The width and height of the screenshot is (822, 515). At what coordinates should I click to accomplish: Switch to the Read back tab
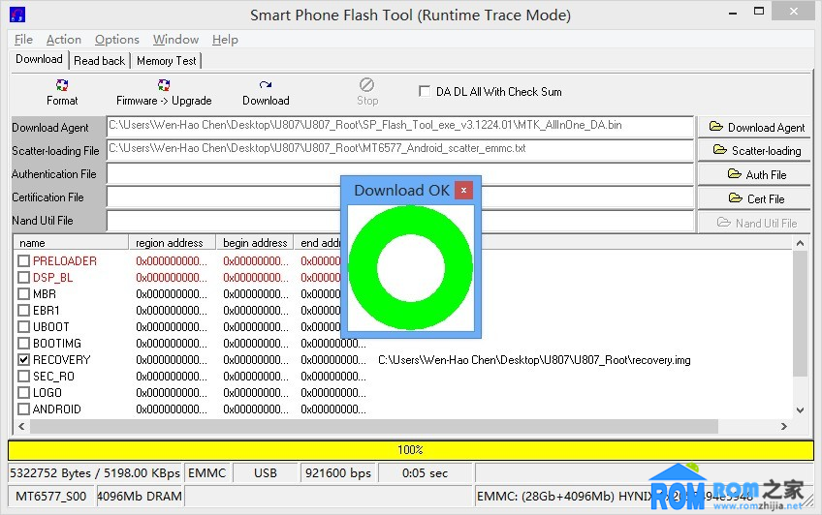pyautogui.click(x=100, y=60)
